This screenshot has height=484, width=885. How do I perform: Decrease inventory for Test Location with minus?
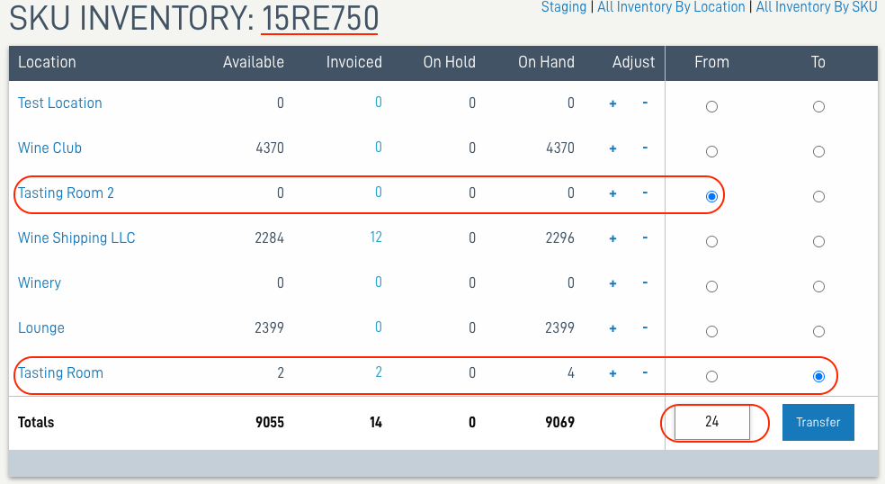[x=645, y=103]
